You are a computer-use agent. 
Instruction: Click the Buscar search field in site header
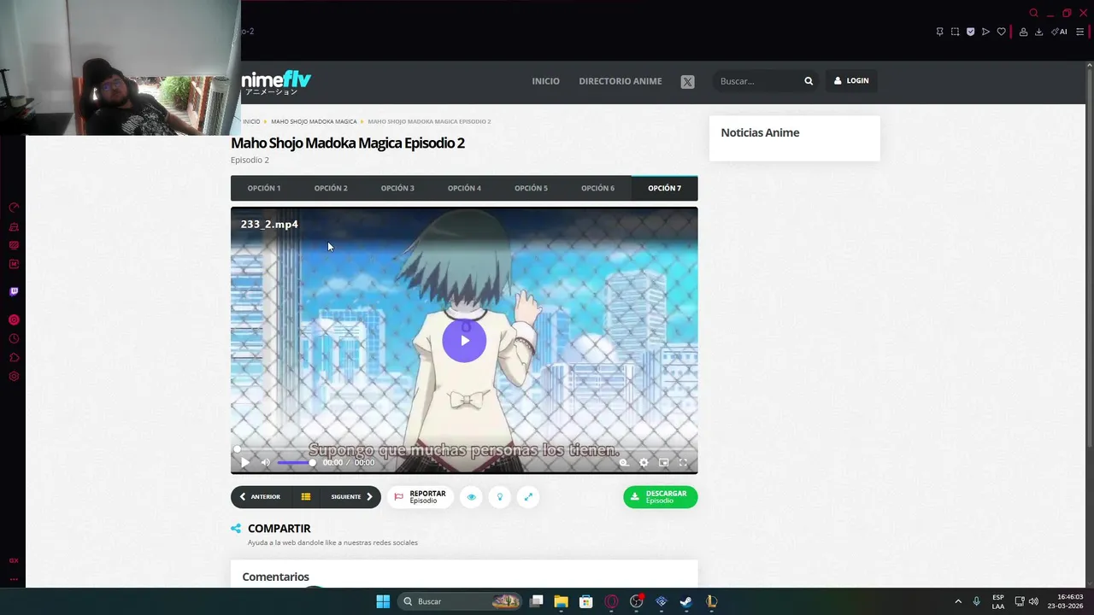click(x=756, y=81)
